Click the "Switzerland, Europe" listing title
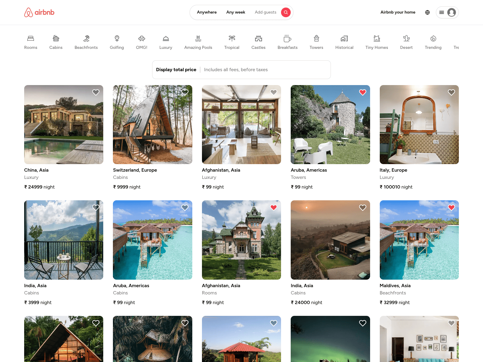Viewport: 483px width, 362px height. coord(135,170)
